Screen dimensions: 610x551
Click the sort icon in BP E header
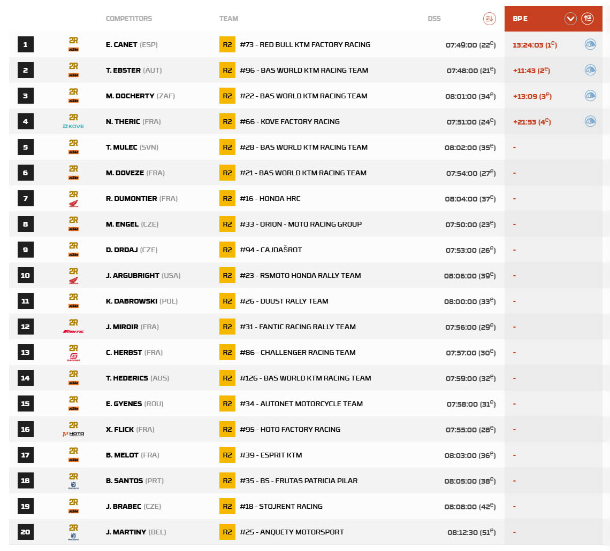pos(588,19)
